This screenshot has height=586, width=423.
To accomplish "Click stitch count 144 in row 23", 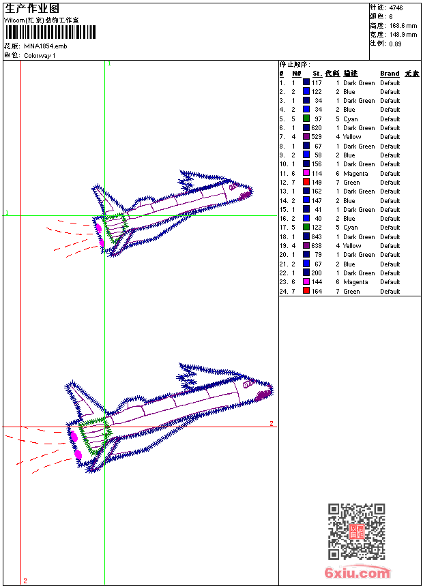I will [x=317, y=282].
